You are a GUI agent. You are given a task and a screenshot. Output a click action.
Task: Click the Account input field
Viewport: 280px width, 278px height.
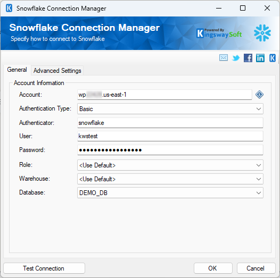pos(164,95)
